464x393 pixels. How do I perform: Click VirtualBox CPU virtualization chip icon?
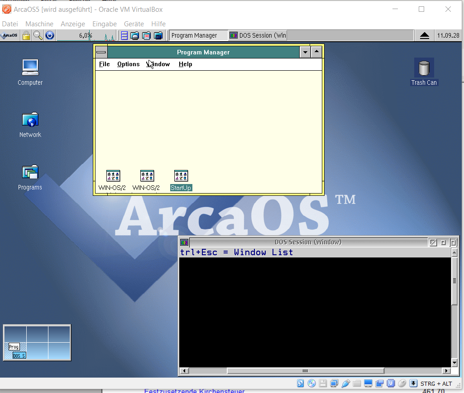[391, 383]
